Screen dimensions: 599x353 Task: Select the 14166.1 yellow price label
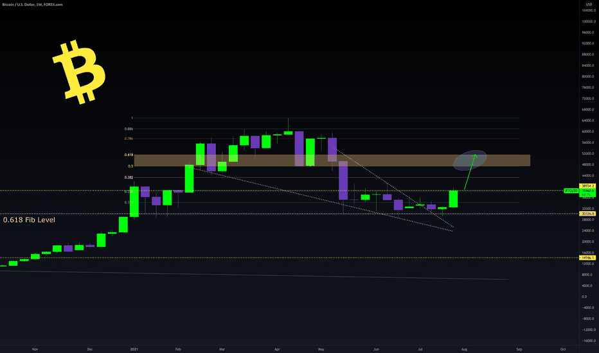[x=587, y=257]
